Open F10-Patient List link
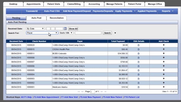This screenshot has width=181, height=102. click(132, 97)
